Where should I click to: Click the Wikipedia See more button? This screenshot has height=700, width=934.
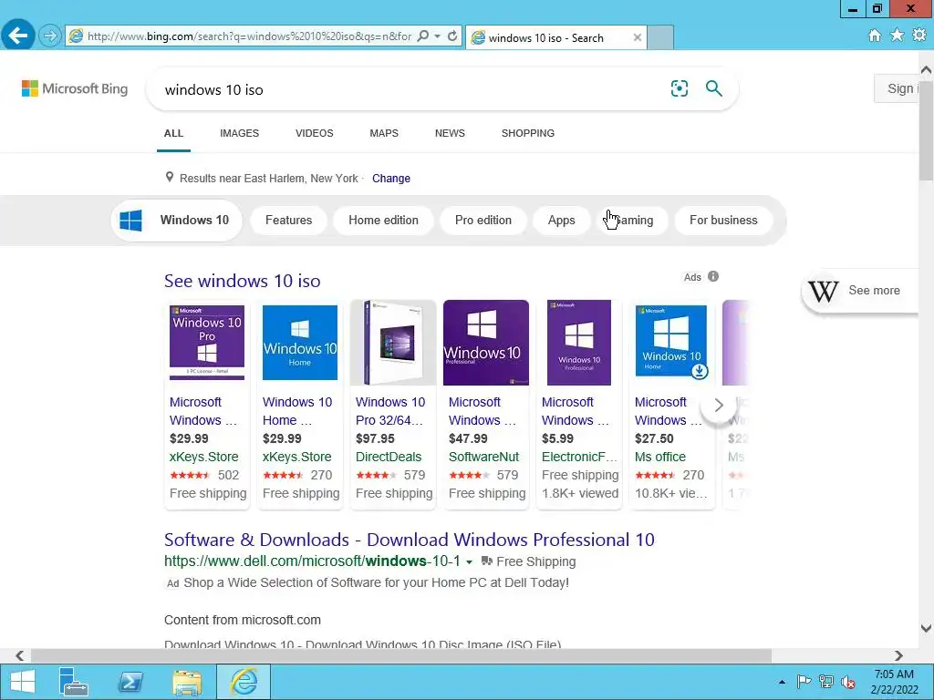pos(860,291)
